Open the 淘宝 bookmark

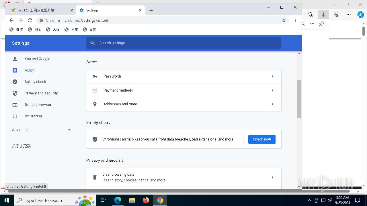(34, 29)
